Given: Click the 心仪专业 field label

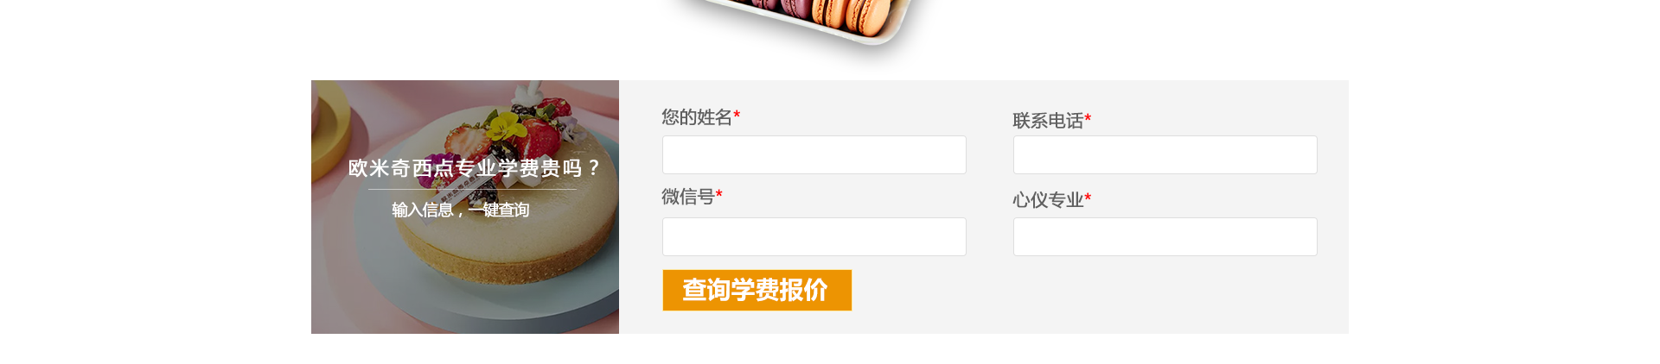Looking at the screenshot, I should 1048,199.
